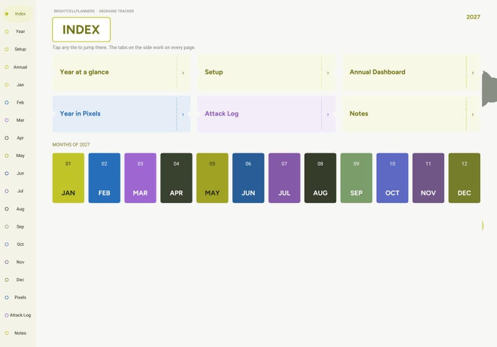Open the 01 JAN month card
Screen dimensions: 497x347
[x=68, y=178]
